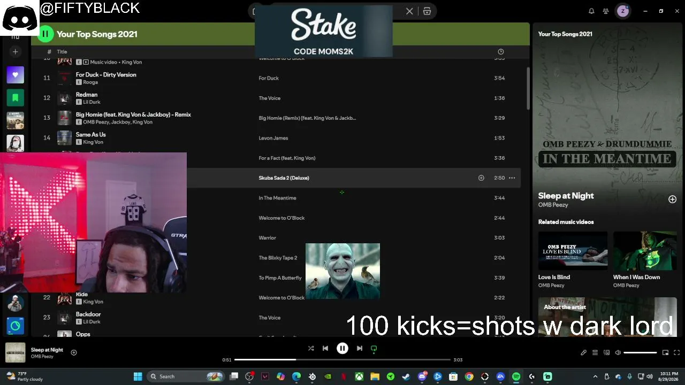Image resolution: width=685 pixels, height=385 pixels.
Task: Toggle shuffle in the player controls
Action: point(311,349)
